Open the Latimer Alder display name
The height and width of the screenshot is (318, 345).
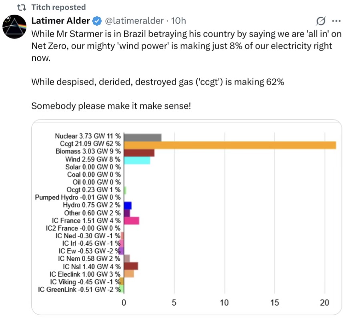click(60, 20)
